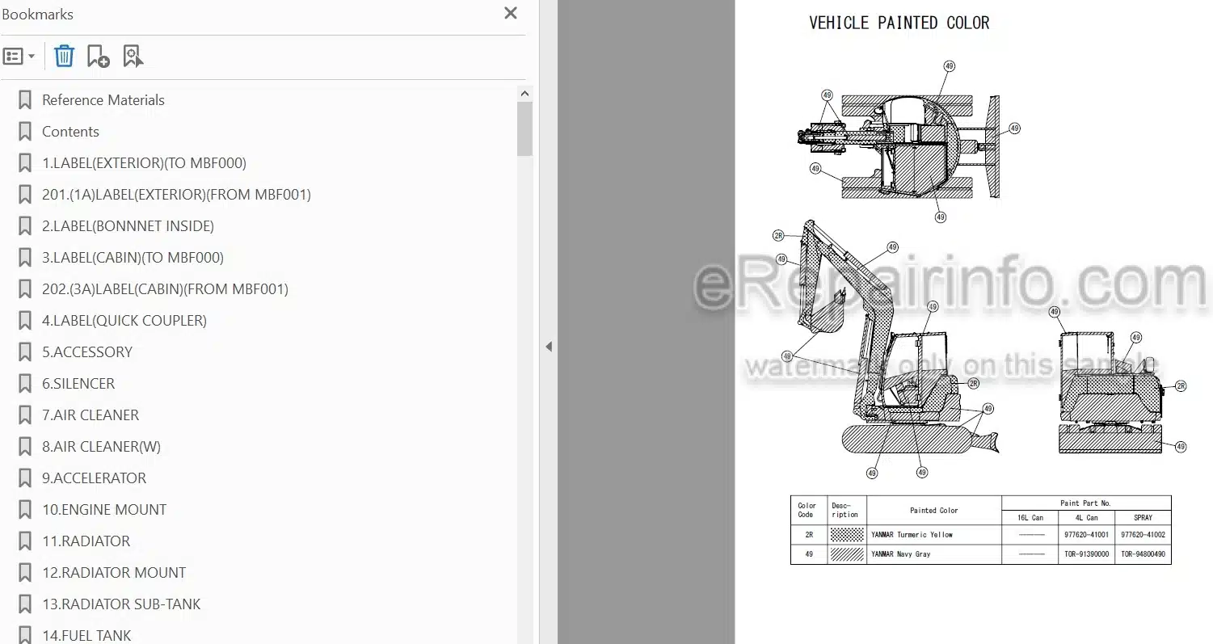Image resolution: width=1213 pixels, height=644 pixels.
Task: Click the '4L Can' column header
Action: pyautogui.click(x=1086, y=518)
